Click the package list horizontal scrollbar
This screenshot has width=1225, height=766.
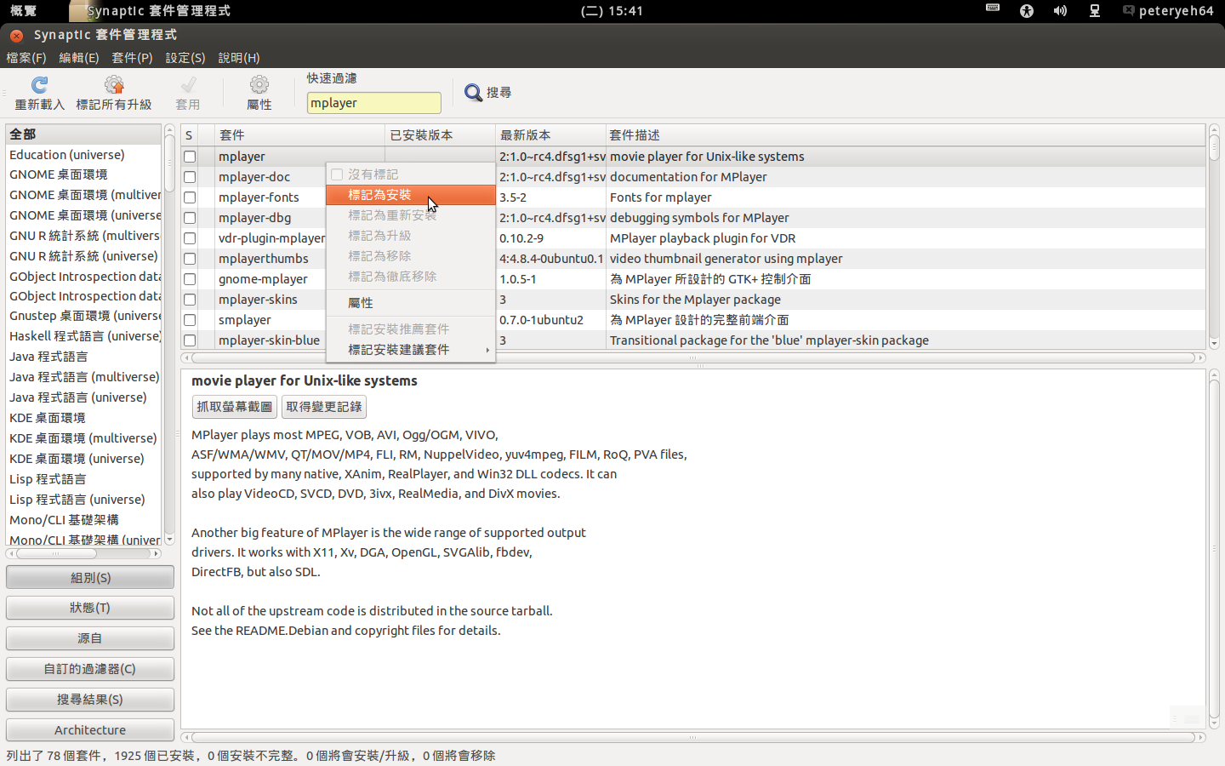click(693, 358)
